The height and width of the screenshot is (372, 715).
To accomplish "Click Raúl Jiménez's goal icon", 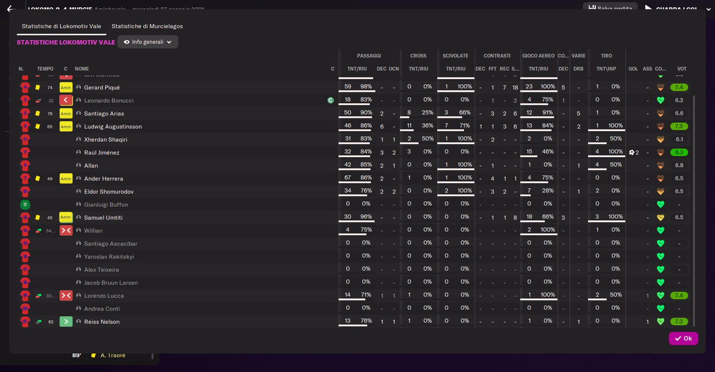I will [632, 152].
